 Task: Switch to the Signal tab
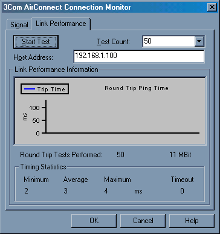[x=19, y=25]
